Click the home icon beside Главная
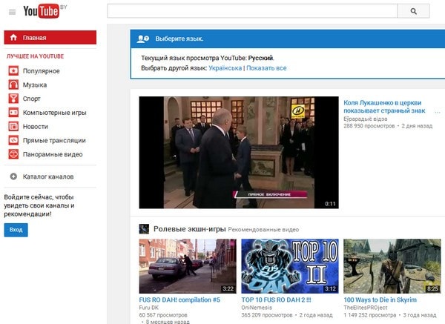Viewport: 445px width, 324px height. pos(13,37)
